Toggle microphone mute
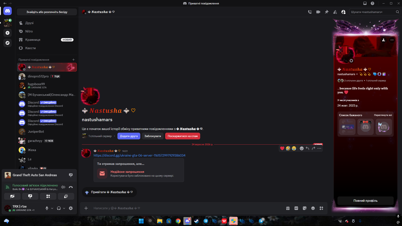The height and width of the screenshot is (226, 402). pyautogui.click(x=47, y=208)
